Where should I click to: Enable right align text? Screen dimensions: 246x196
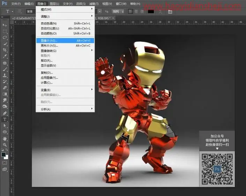tap(142, 12)
